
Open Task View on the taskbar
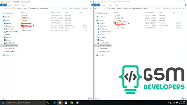pyautogui.click(x=49, y=103)
